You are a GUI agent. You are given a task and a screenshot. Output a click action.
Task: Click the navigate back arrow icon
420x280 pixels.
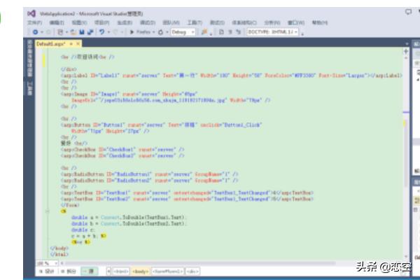[34, 32]
